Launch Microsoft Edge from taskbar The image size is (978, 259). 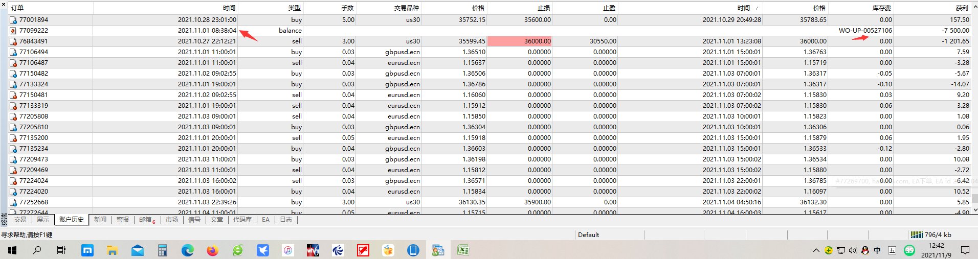point(187,250)
